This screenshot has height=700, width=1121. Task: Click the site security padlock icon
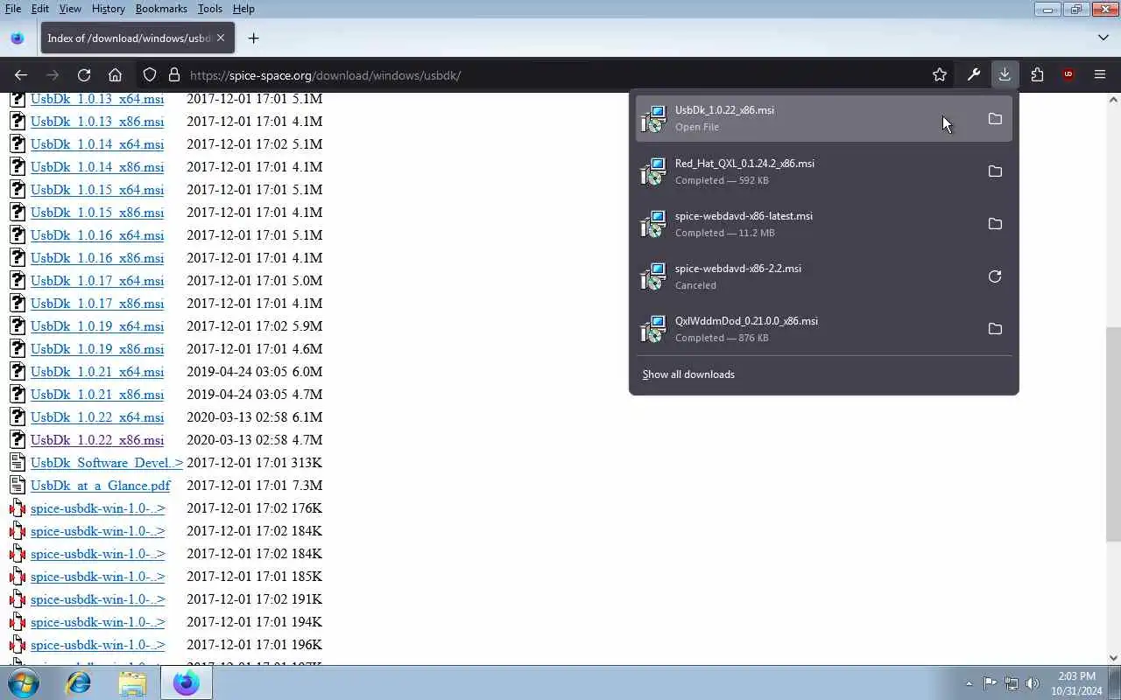click(x=173, y=75)
